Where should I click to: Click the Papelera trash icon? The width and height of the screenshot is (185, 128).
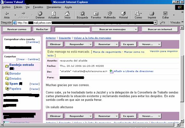7,89
